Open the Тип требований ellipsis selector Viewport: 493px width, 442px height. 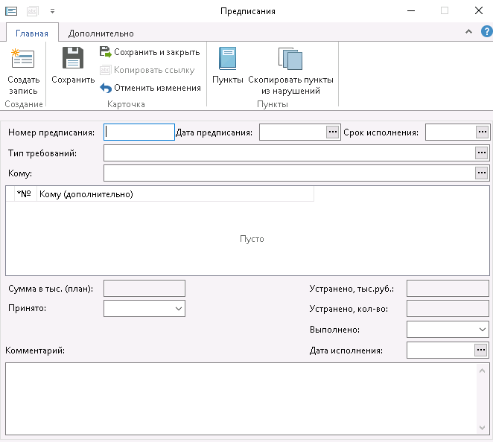(x=481, y=153)
